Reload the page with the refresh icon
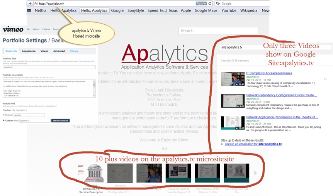Image resolution: width=333 pixels, height=196 pixels. pos(210,3)
